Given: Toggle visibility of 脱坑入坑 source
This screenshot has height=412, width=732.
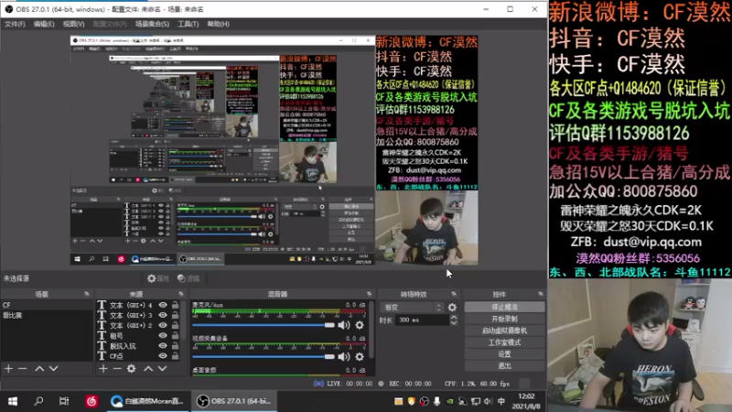Looking at the screenshot, I should point(163,346).
